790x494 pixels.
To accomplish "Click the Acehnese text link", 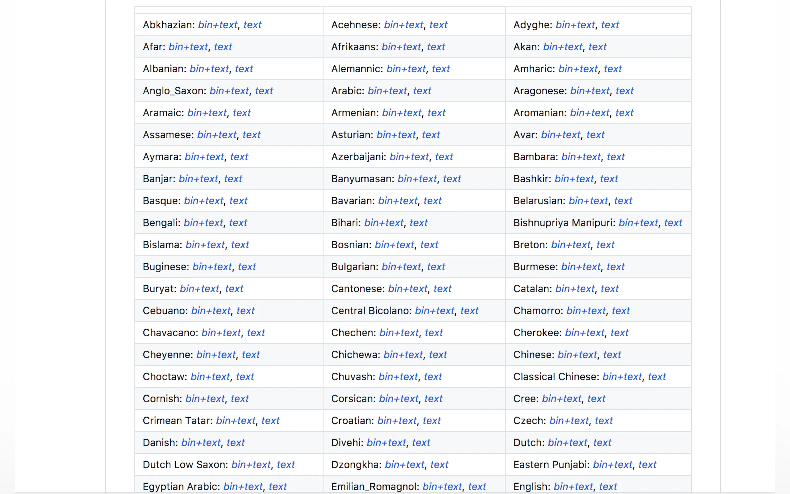I will [438, 25].
